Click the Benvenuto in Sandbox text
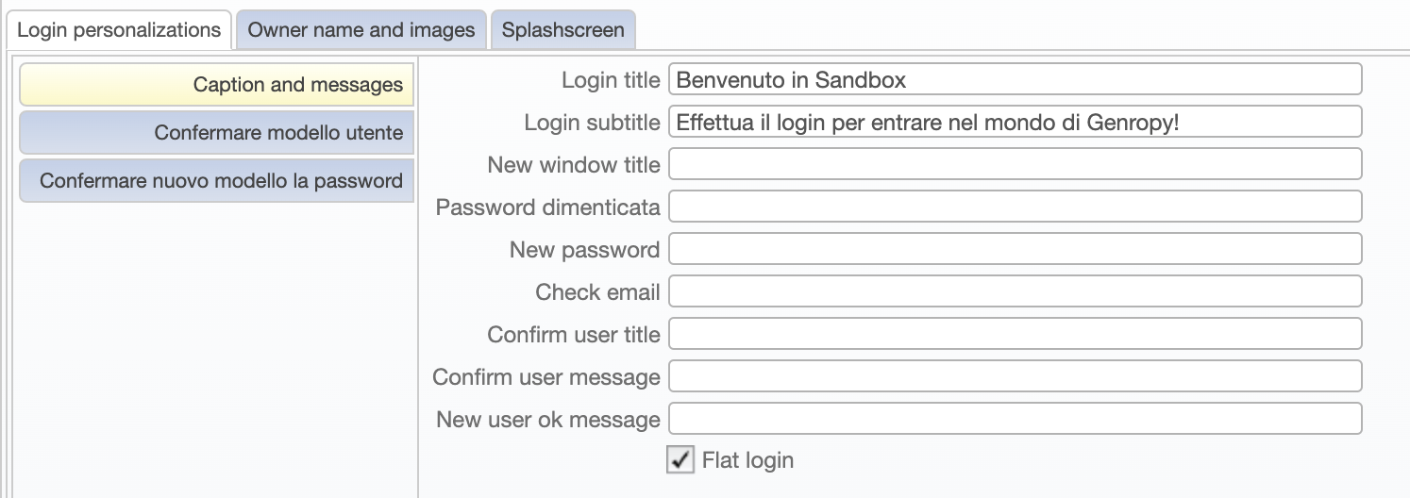Screen dimensions: 1410x498 tap(791, 80)
